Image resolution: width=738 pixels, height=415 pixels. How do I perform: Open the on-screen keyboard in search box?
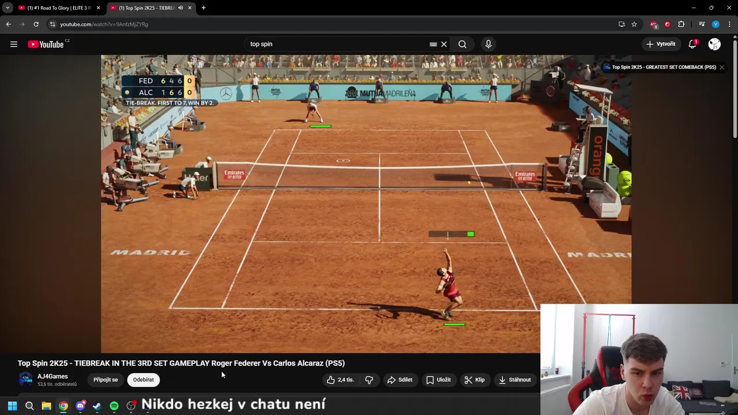pyautogui.click(x=433, y=44)
